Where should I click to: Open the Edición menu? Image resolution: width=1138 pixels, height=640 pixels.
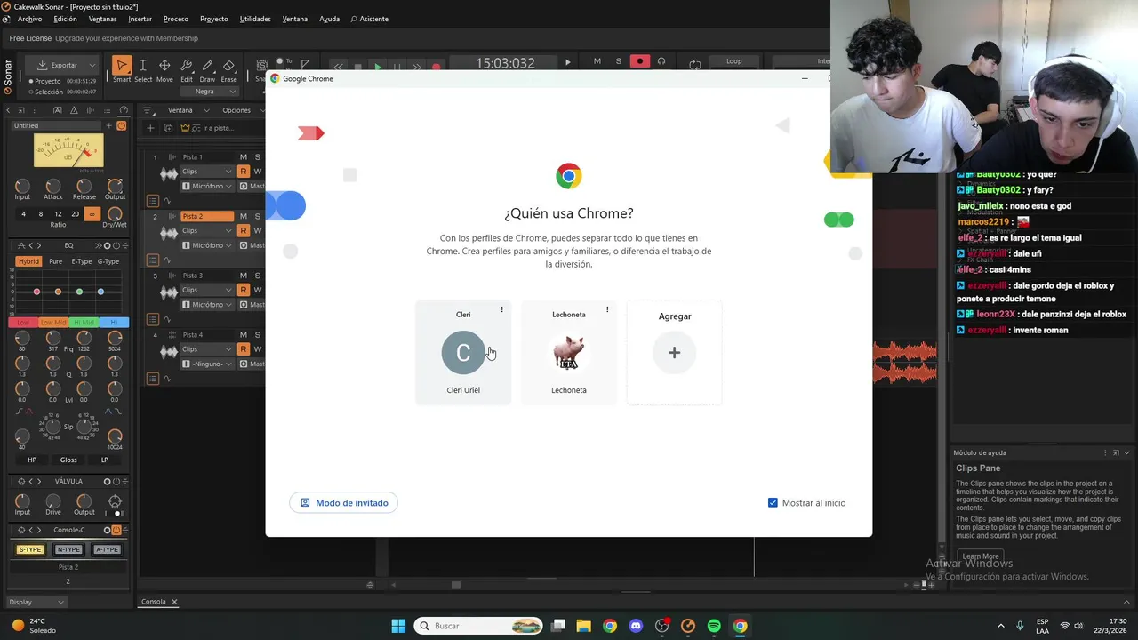tap(65, 19)
